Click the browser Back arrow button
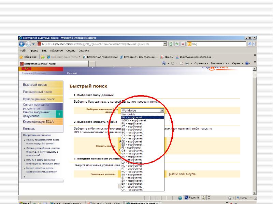The height and width of the screenshot is (204, 273). coord(22,44)
